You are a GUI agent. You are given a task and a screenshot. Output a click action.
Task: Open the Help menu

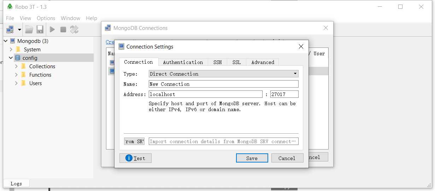click(92, 18)
